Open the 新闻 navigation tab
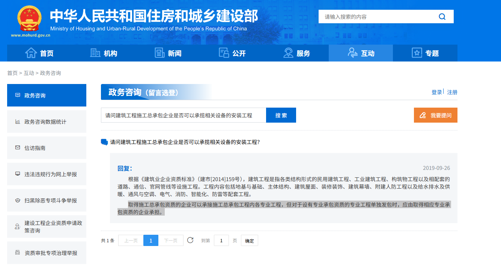 pyautogui.click(x=168, y=53)
